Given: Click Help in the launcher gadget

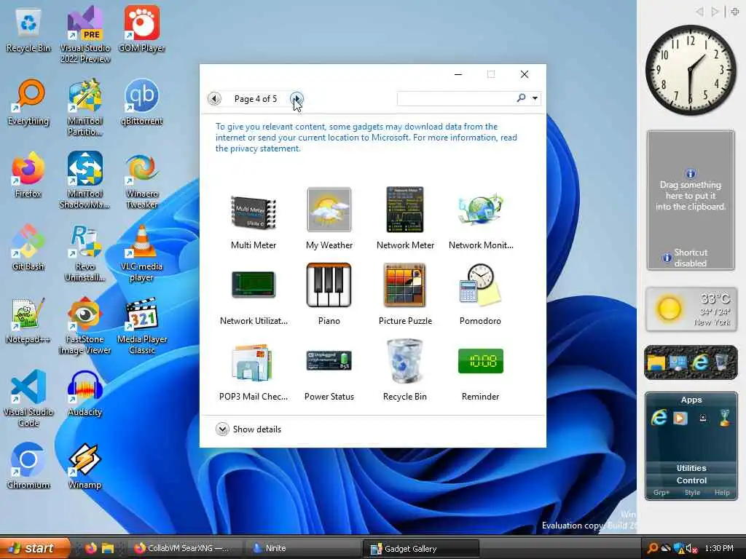Looking at the screenshot, I should 722,493.
